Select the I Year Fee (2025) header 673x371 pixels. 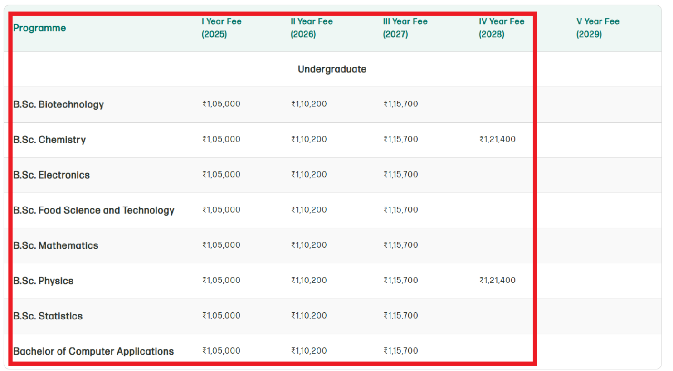tap(220, 27)
